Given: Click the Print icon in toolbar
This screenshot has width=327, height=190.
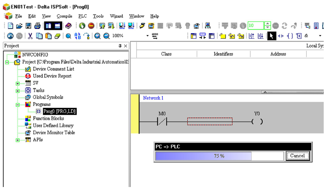Looking at the screenshot, I should [37, 26].
